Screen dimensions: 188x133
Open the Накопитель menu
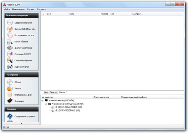coord(18,9)
